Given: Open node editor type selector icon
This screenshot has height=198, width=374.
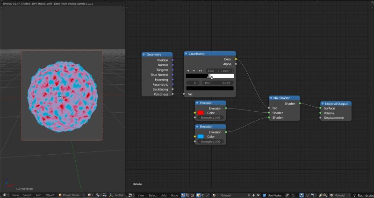Looking at the screenshot, I should tap(131, 195).
